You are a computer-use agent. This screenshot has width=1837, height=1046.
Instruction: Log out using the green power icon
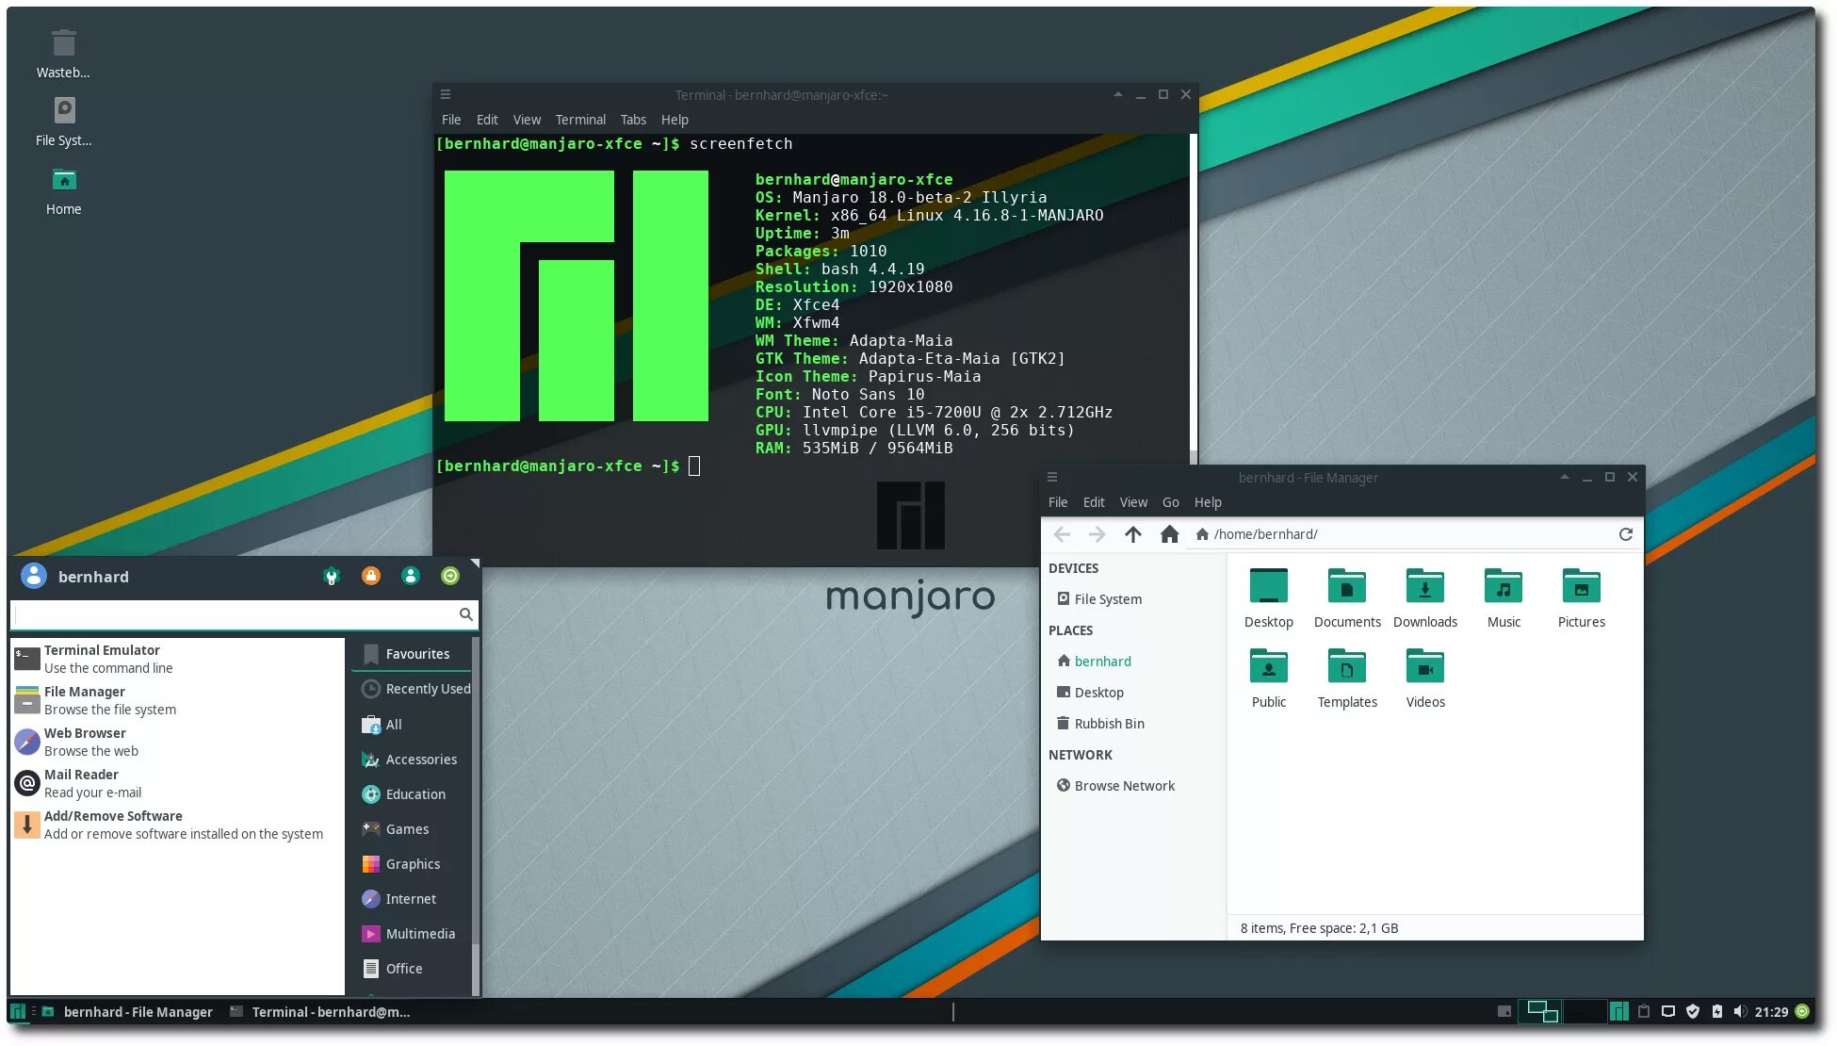(x=450, y=576)
